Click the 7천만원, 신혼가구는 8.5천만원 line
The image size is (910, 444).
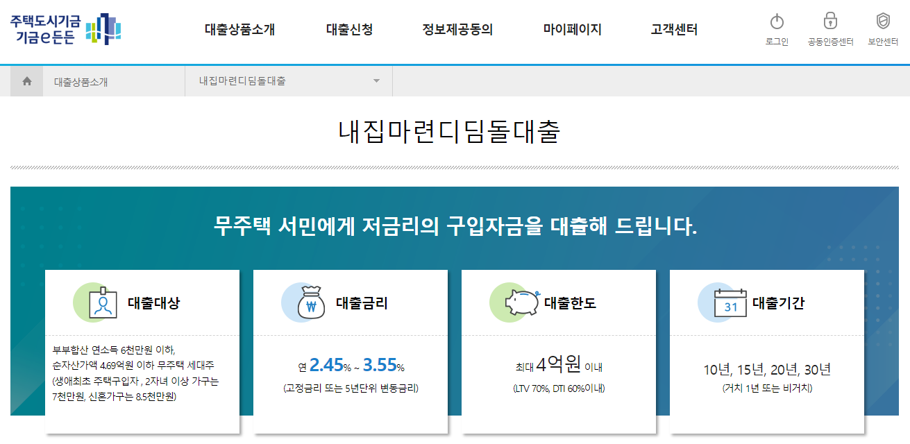115,397
